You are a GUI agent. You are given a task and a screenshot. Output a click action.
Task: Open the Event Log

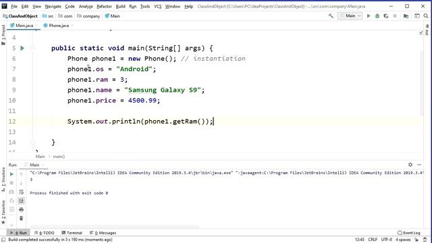point(409,233)
